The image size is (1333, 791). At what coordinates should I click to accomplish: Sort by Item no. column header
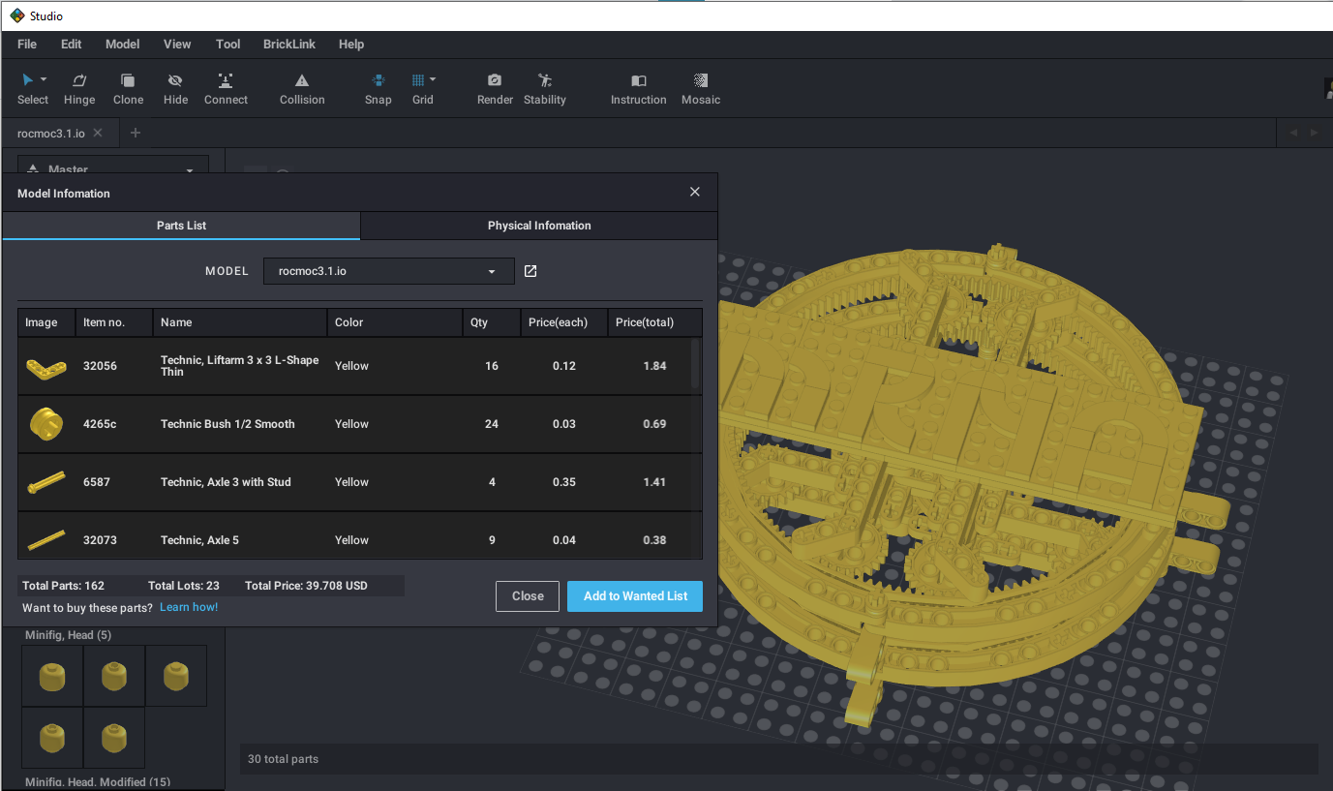click(114, 322)
